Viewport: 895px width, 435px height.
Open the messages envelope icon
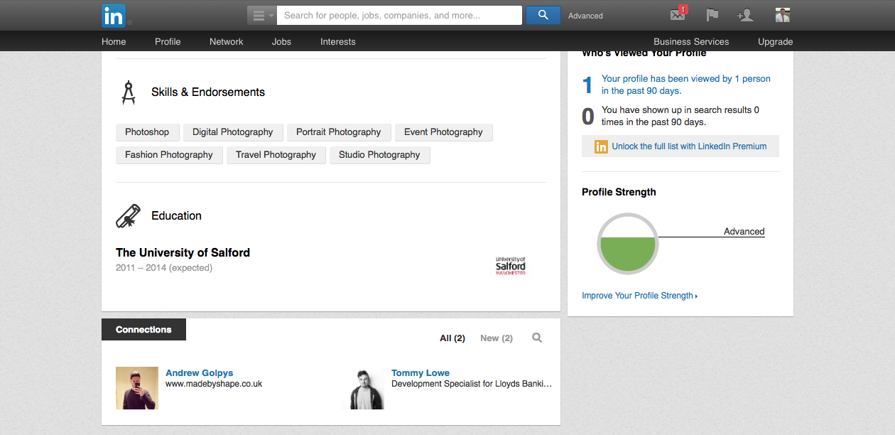coord(678,15)
